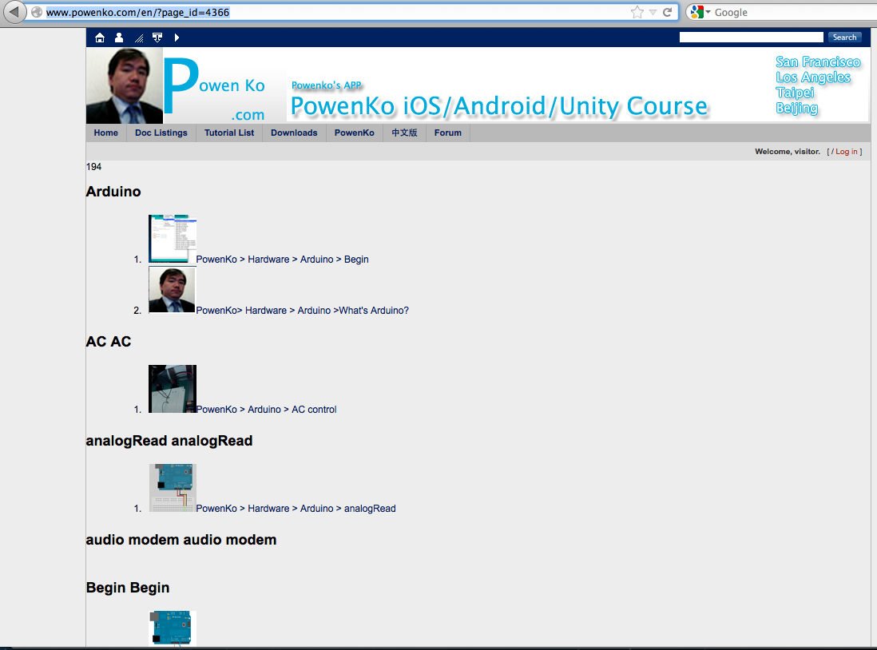The height and width of the screenshot is (650, 877).
Task: Reload the page with the refresh icon
Action: [667, 12]
